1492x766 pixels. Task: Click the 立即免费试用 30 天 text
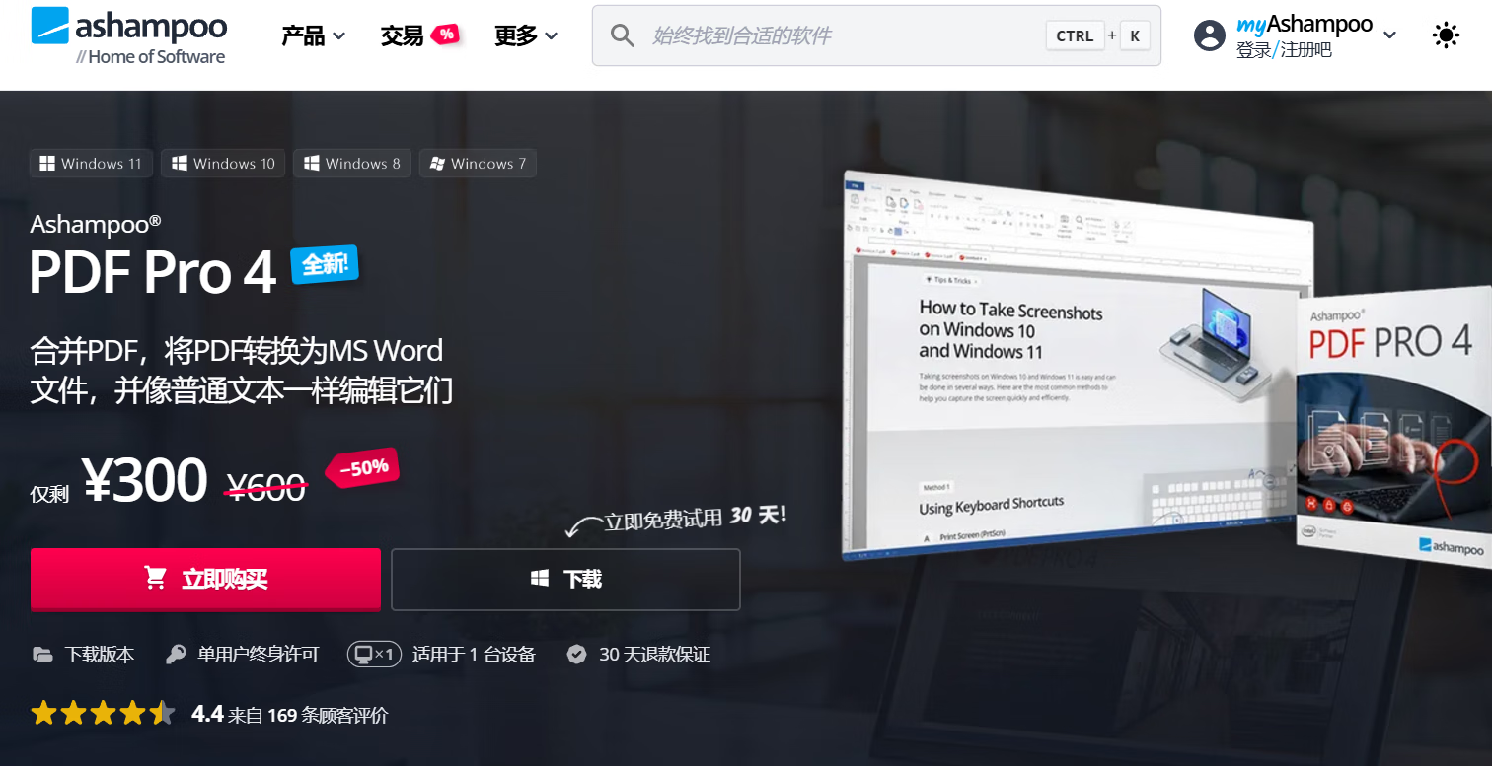[696, 518]
